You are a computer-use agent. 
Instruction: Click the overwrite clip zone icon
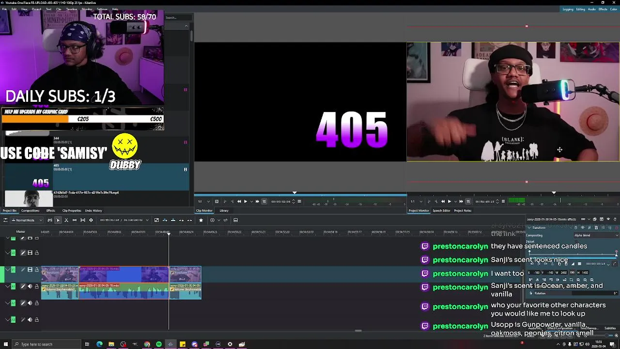point(173,220)
